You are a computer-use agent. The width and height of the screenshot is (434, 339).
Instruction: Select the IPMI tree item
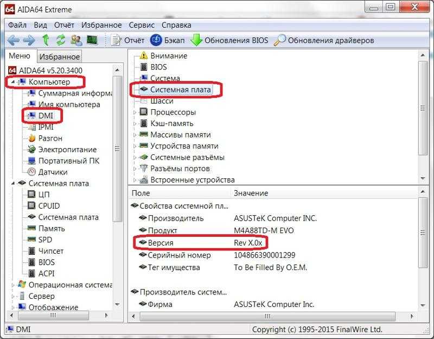coord(46,127)
